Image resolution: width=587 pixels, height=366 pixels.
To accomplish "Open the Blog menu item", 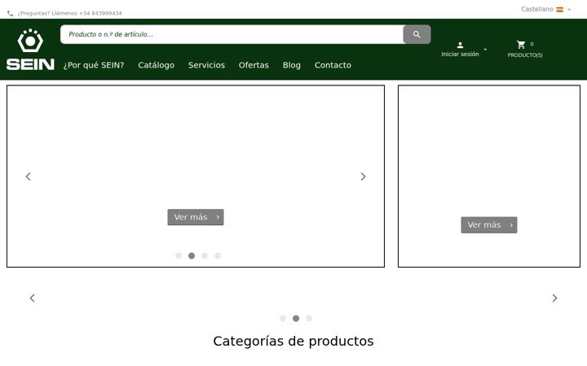I will click(x=292, y=65).
